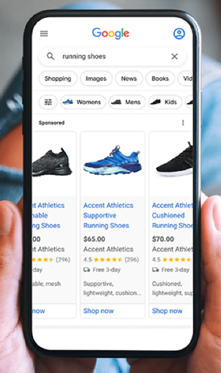Switch to the News tab
The image size is (221, 373).
[129, 79]
